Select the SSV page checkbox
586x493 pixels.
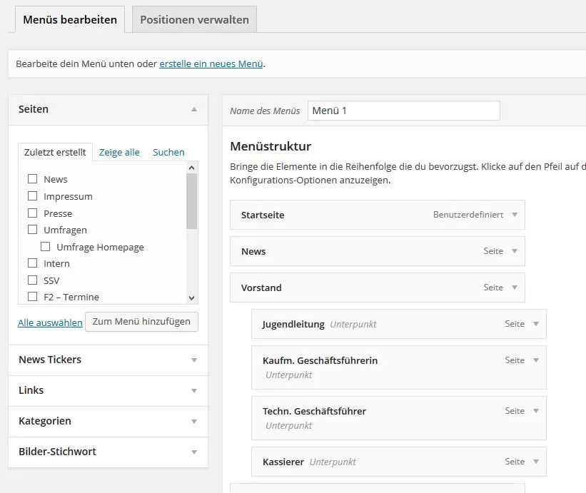33,280
